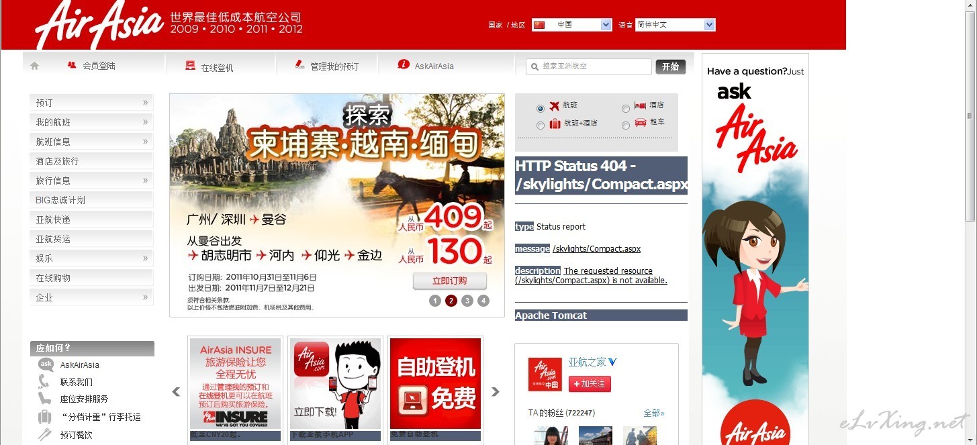Screen dimensions: 977x445
Task: Click 会员登陆 in top navigation
Action: [x=99, y=66]
